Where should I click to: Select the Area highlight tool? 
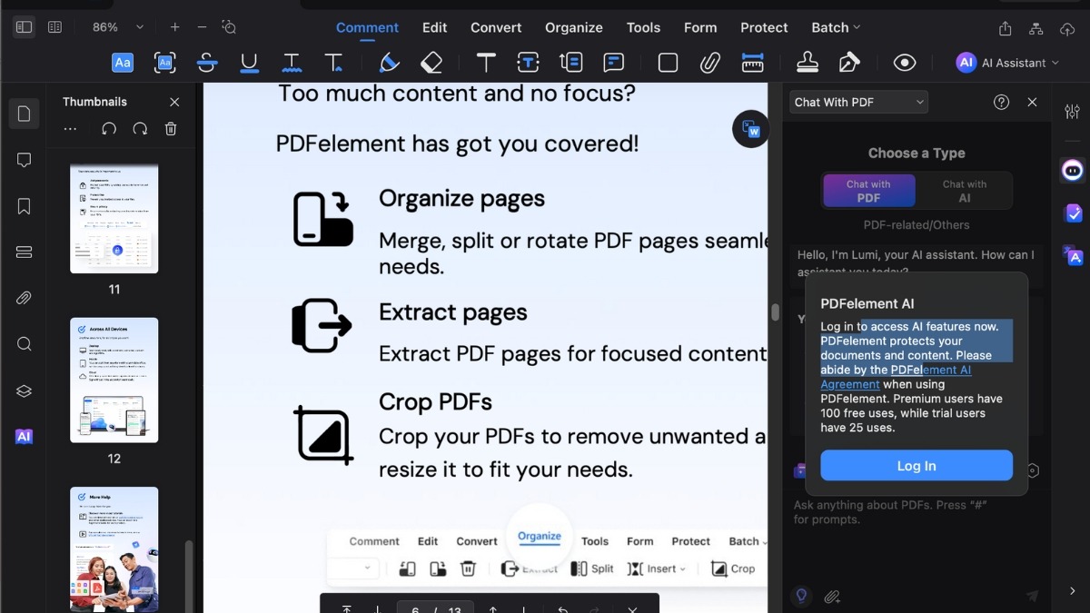coord(164,63)
